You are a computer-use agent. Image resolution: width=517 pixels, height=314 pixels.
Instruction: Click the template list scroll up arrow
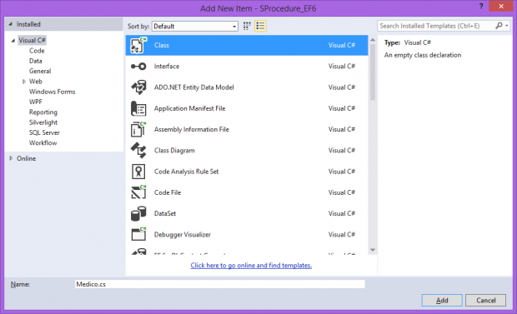(373, 40)
